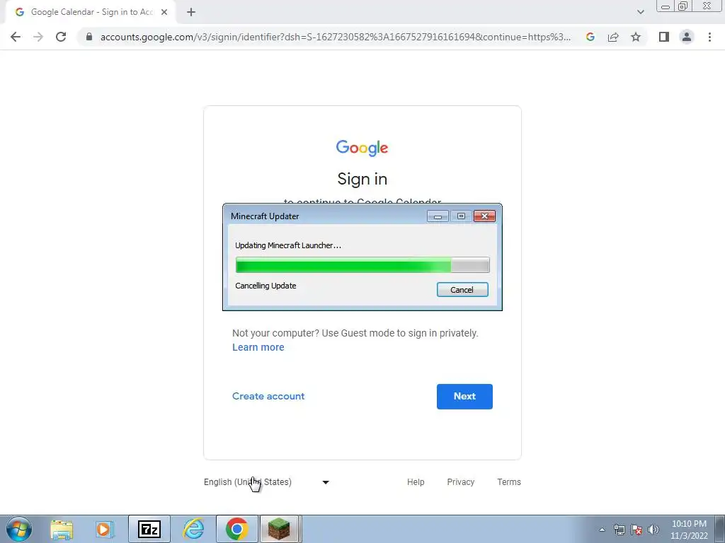Click the Google icon in address bar
The height and width of the screenshot is (543, 725).
(590, 37)
